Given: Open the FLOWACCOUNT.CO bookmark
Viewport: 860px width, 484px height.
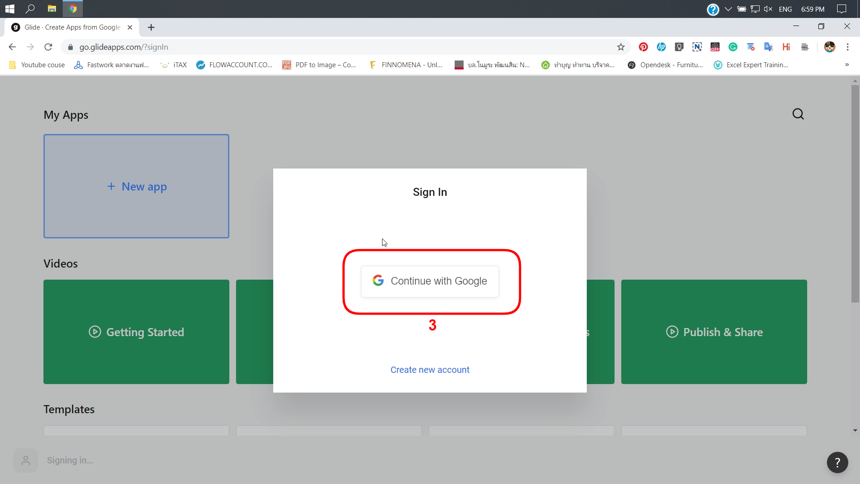Looking at the screenshot, I should click(x=234, y=65).
